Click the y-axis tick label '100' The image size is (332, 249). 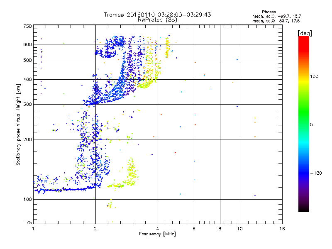[27, 199]
